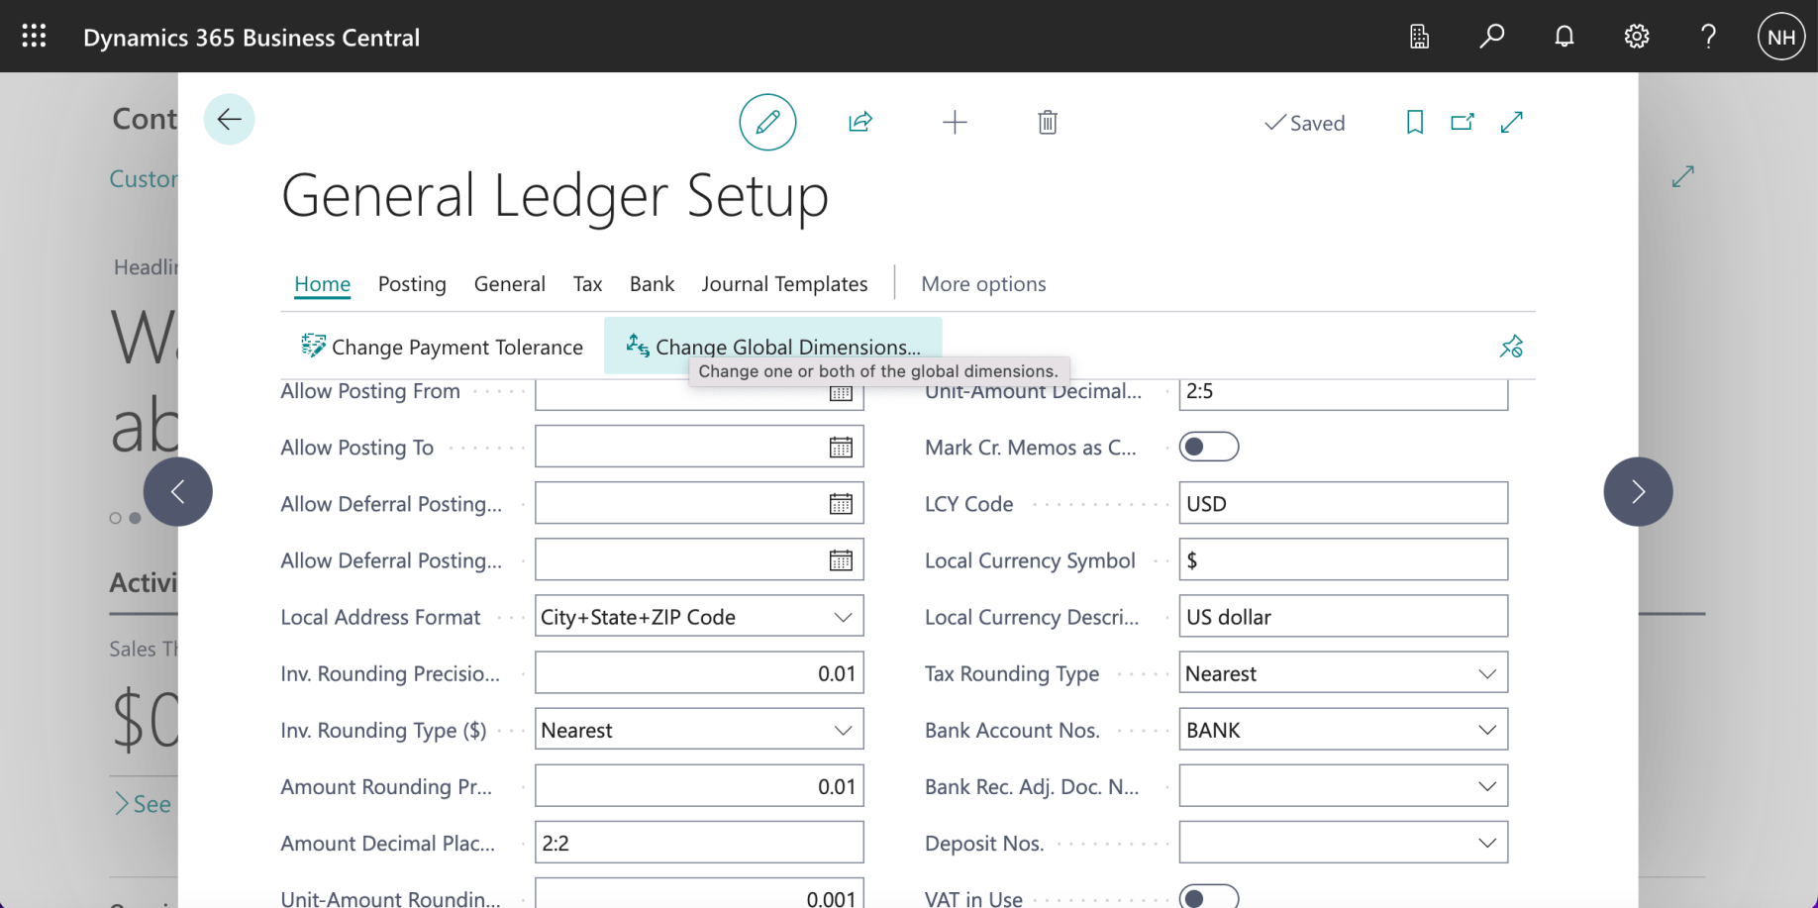This screenshot has height=908, width=1818.
Task: Click the bookmark icon
Action: pos(1415,122)
